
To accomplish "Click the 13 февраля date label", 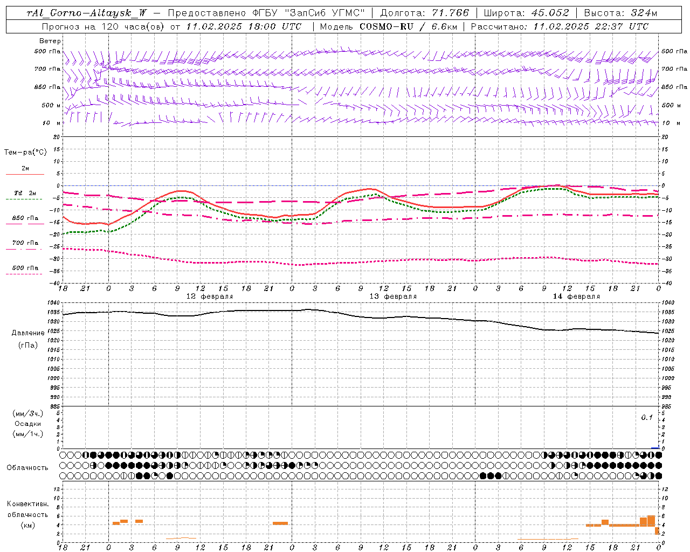I will click(393, 296).
